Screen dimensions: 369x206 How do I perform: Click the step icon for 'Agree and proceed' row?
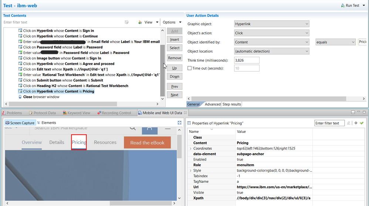coord(20,63)
